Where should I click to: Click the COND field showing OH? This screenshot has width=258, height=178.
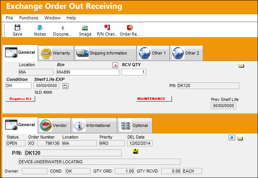(x=78, y=171)
